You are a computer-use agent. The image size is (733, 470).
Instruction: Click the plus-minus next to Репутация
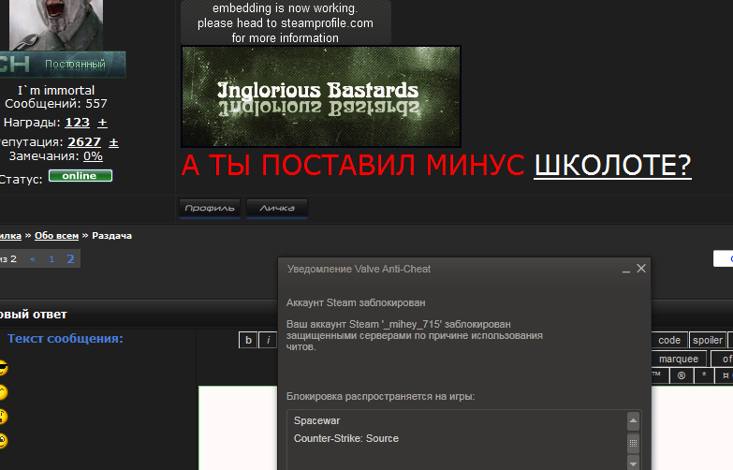click(x=113, y=142)
